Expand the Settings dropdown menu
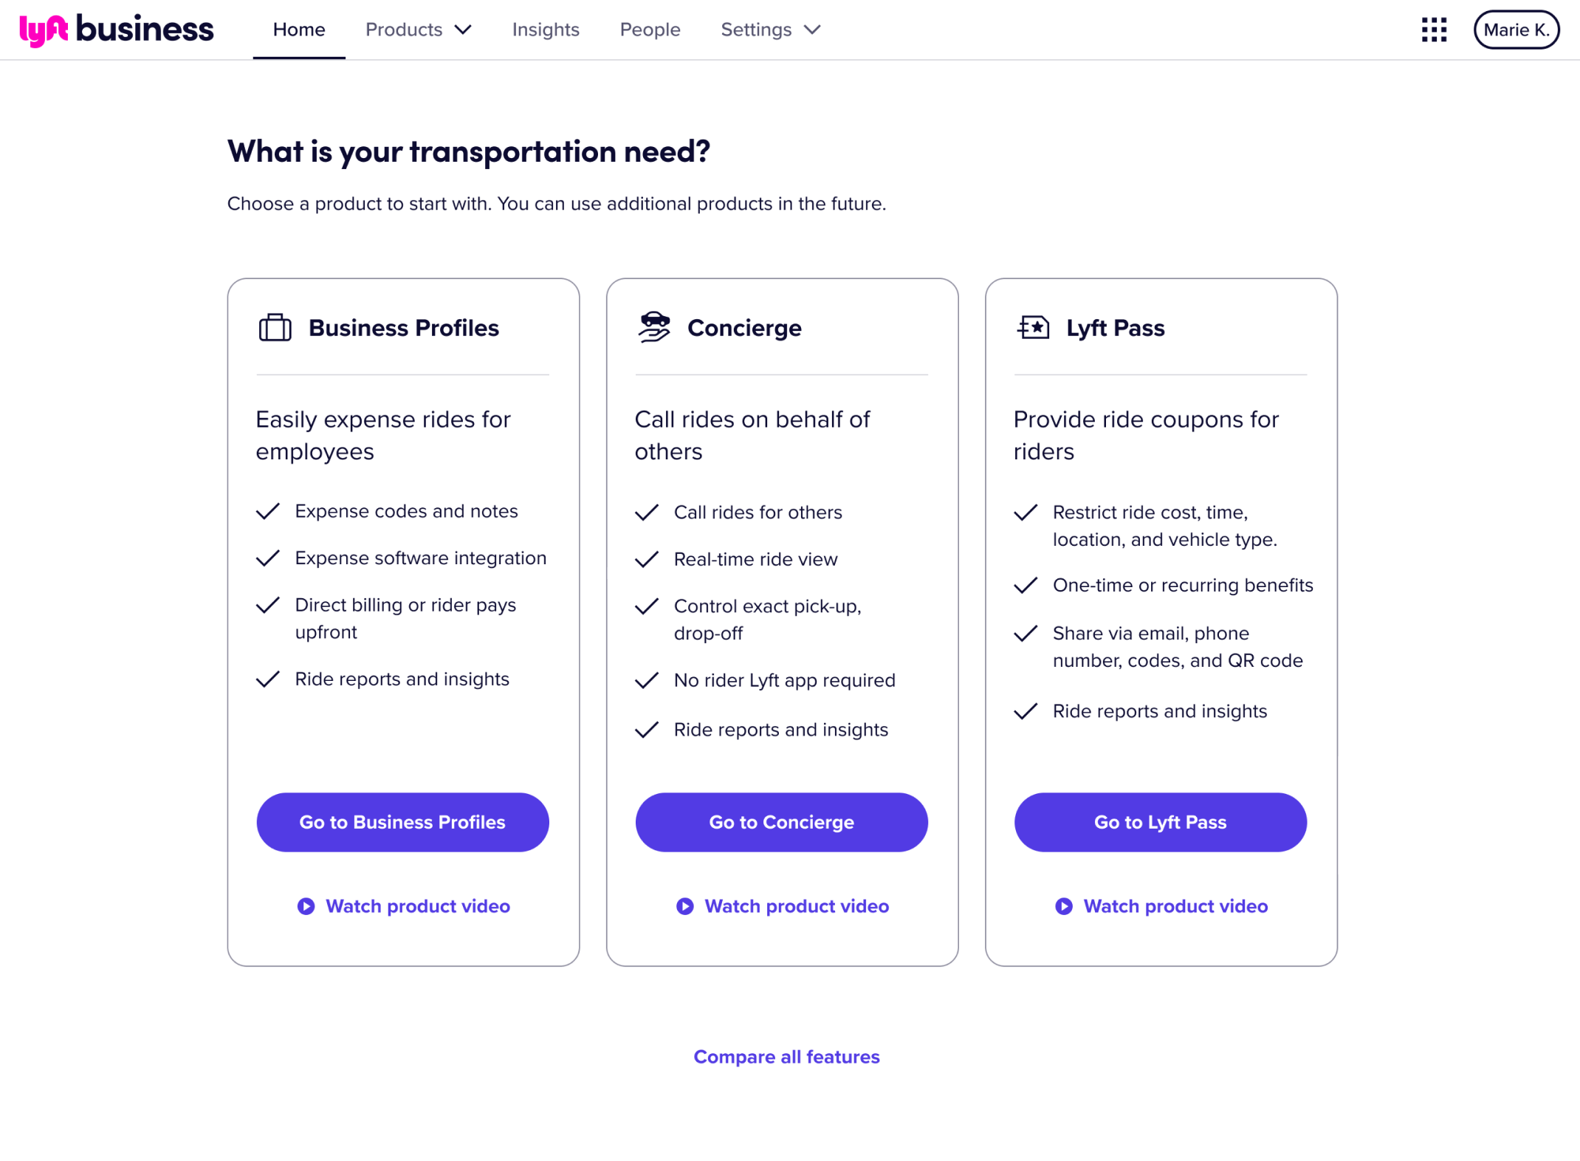The height and width of the screenshot is (1161, 1580). 771,30
